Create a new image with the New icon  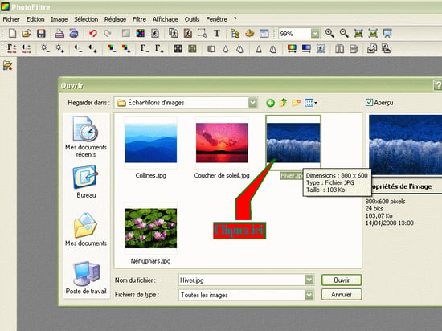click(12, 33)
